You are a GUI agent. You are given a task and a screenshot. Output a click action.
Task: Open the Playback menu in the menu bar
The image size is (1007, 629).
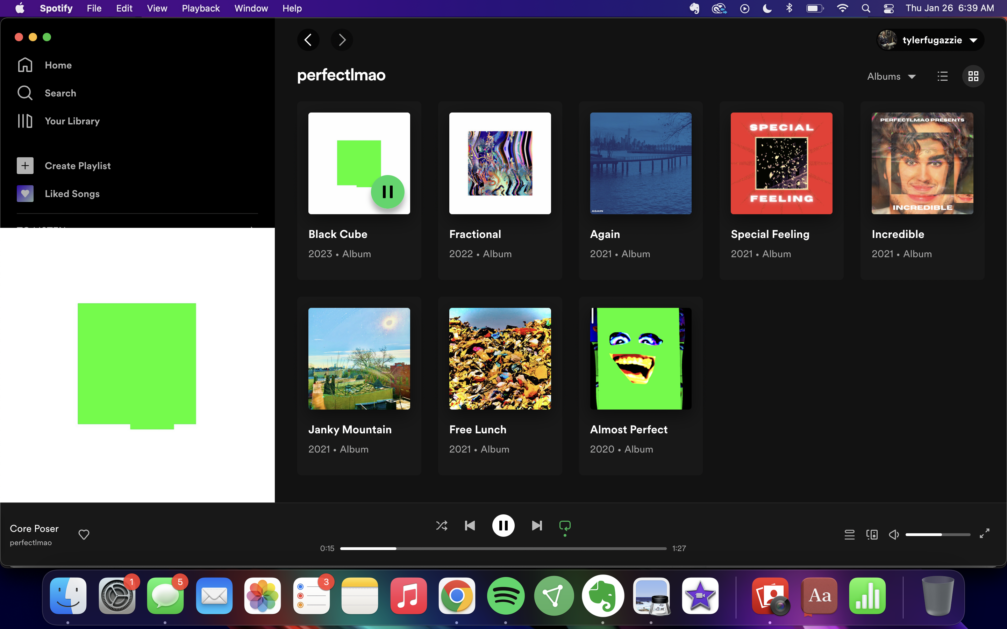pyautogui.click(x=201, y=8)
